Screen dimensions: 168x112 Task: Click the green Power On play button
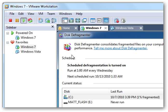pyautogui.click(x=24, y=20)
